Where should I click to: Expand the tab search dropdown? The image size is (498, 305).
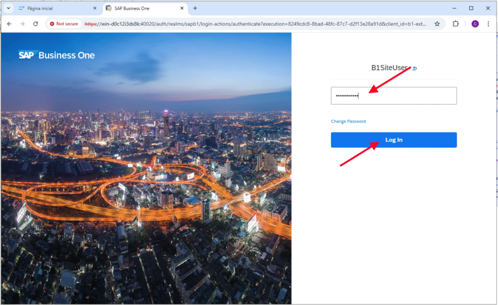(x=8, y=8)
